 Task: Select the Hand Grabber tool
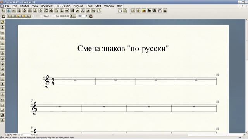coord(120,11)
